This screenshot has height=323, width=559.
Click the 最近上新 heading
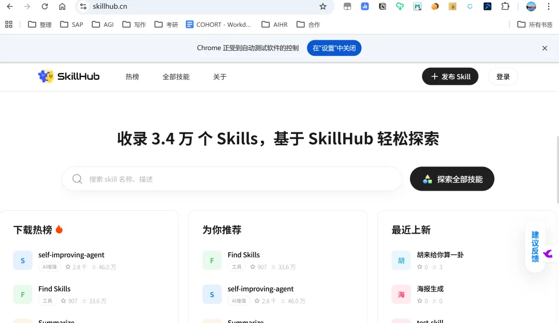pos(411,229)
